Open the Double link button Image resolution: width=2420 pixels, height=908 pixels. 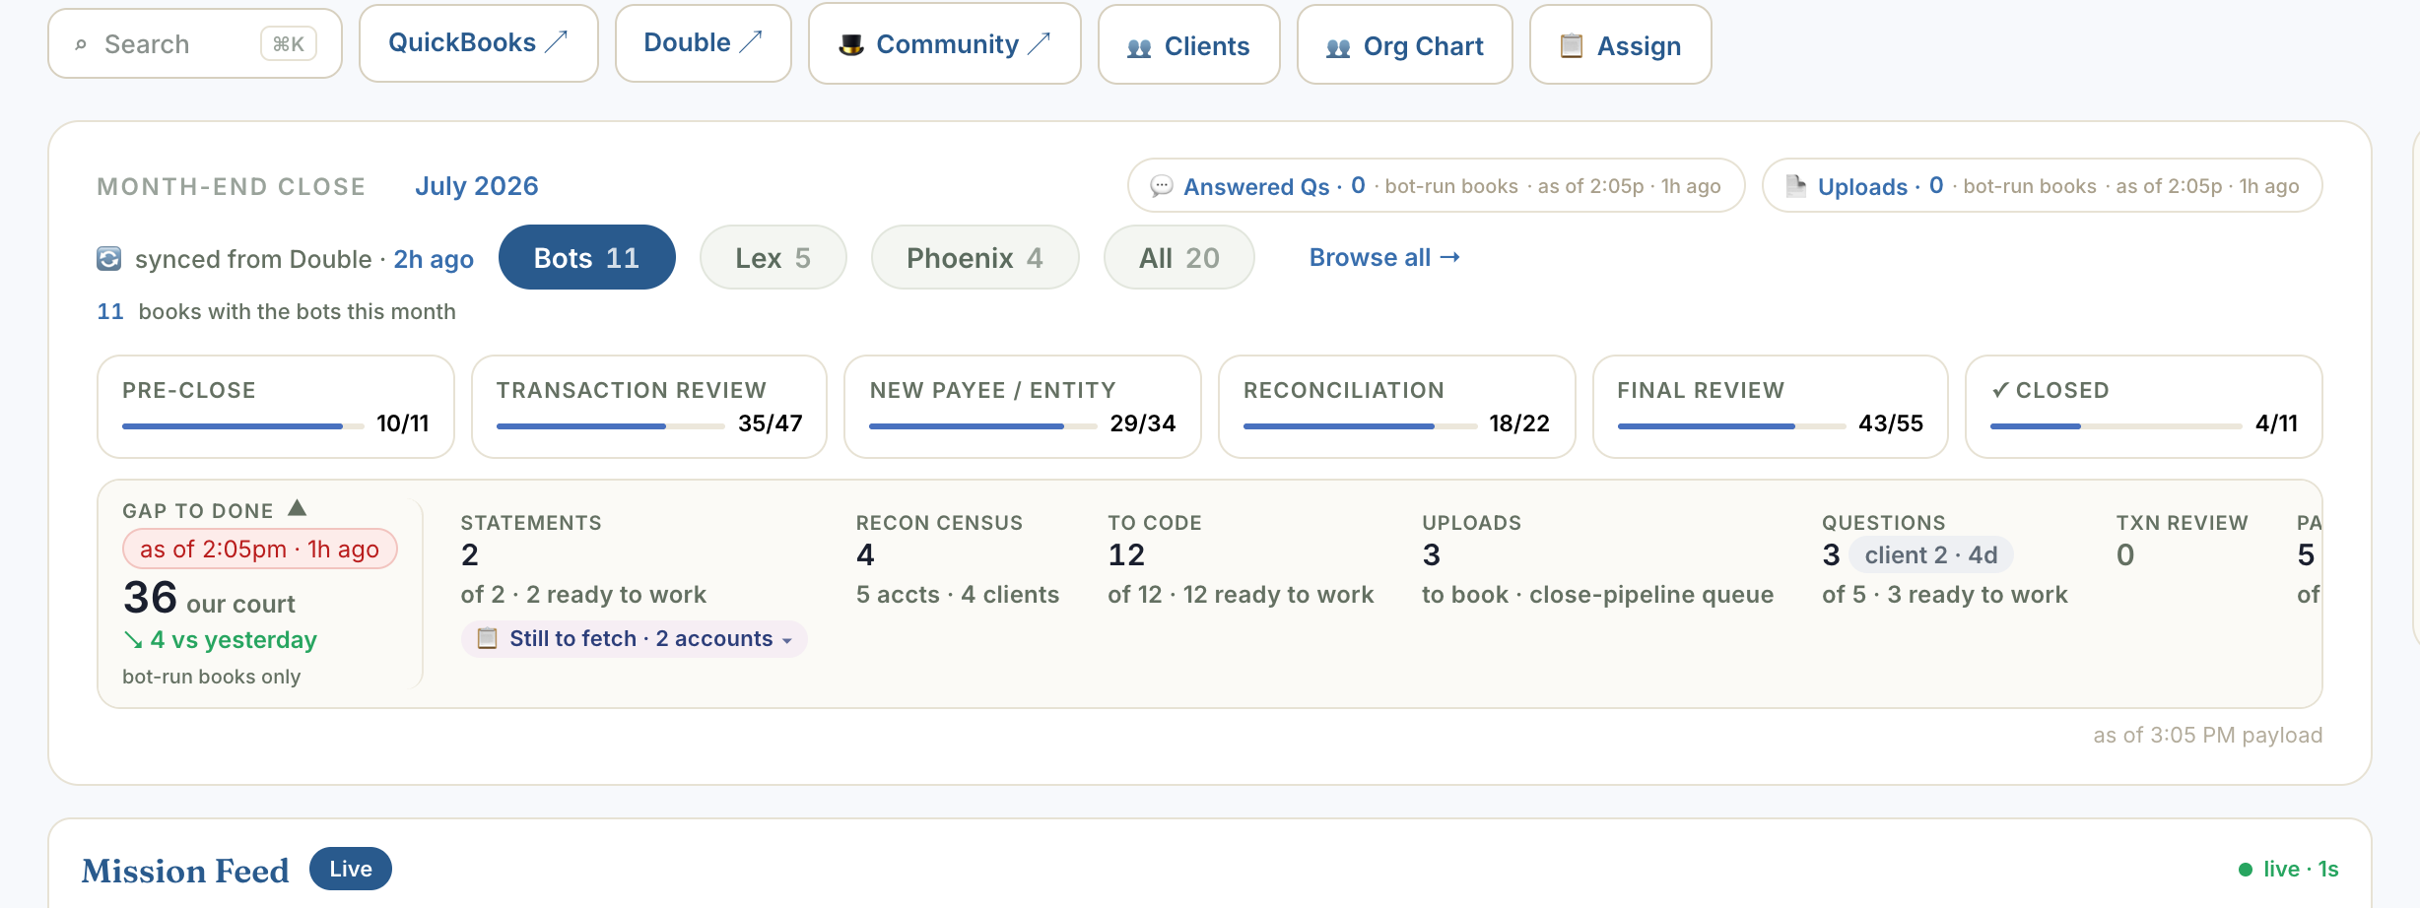704,43
